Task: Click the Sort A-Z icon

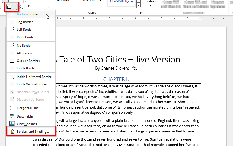Action: (x=22, y=7)
